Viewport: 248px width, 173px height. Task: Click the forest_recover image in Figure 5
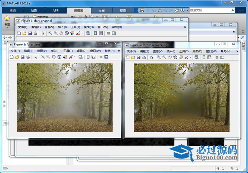(181, 98)
